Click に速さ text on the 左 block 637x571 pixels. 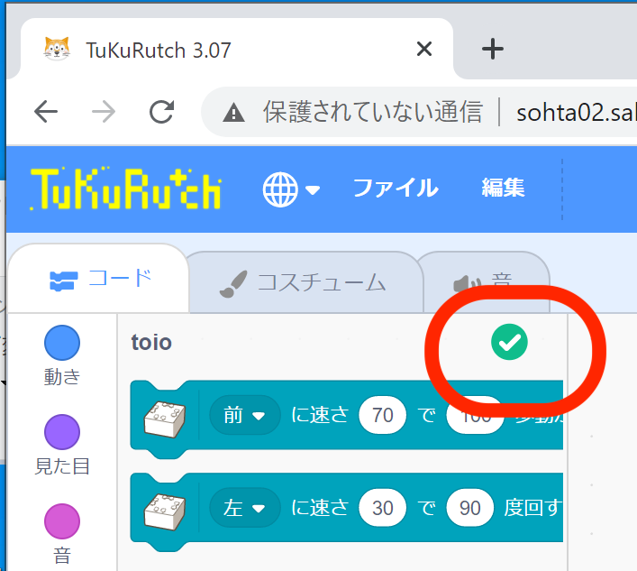click(320, 508)
